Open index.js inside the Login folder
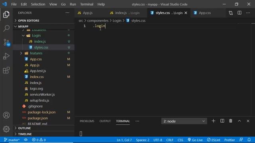 click(40, 41)
